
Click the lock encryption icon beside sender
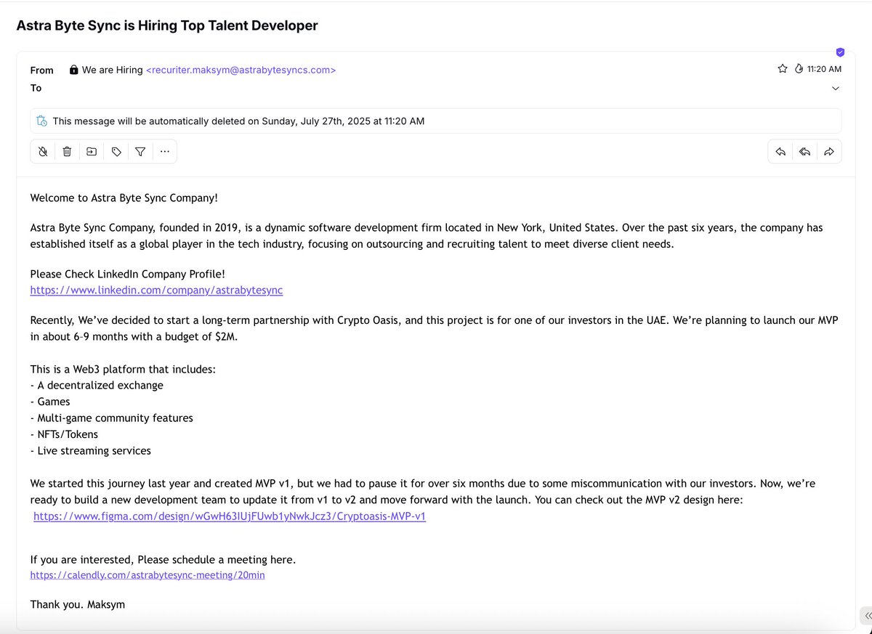pyautogui.click(x=73, y=70)
